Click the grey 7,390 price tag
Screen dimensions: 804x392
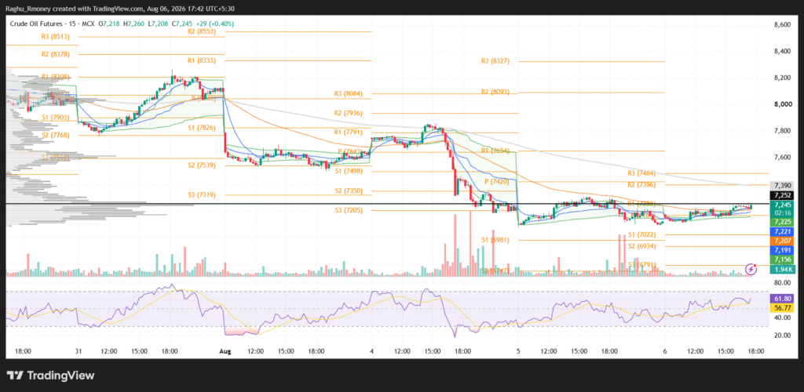pos(783,185)
